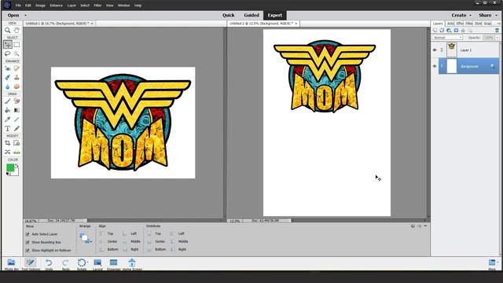Select the Spot Healing Brush tool

point(17,68)
